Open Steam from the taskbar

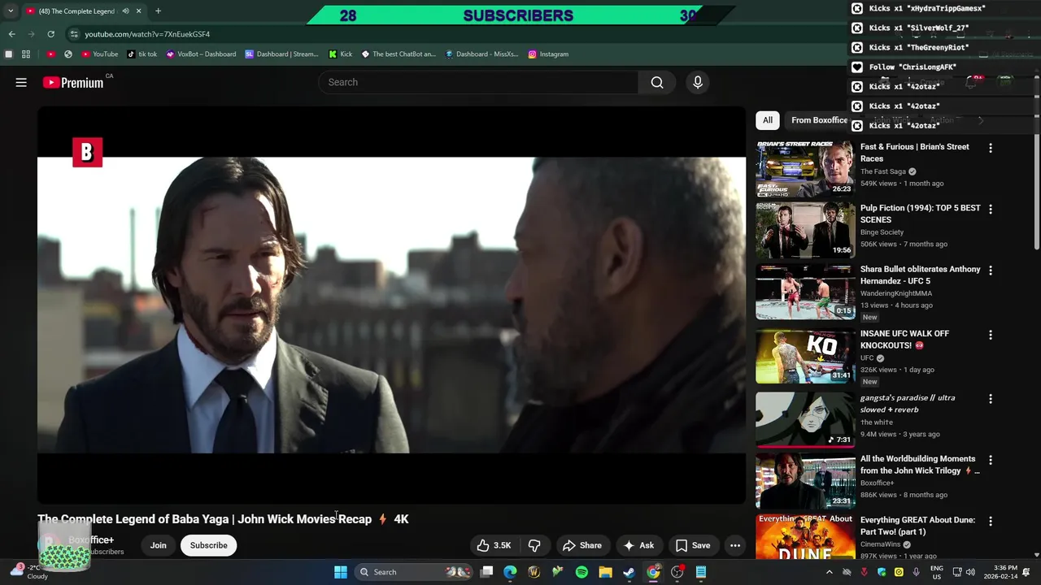point(629,572)
